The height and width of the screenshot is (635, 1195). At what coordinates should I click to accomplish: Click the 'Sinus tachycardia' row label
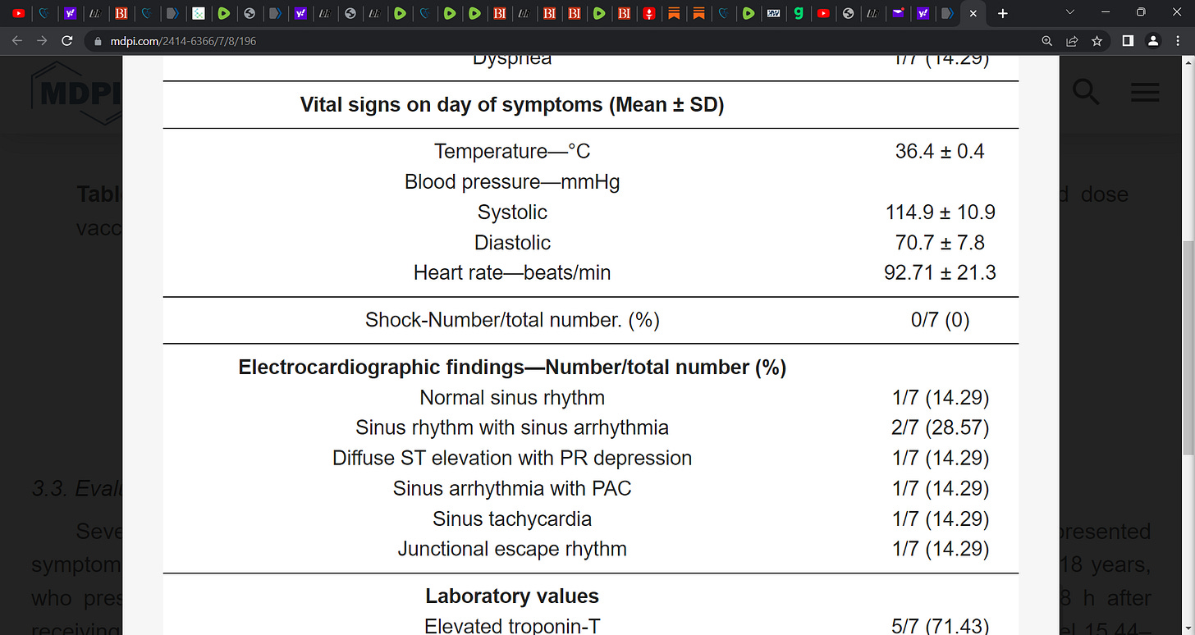coord(512,519)
